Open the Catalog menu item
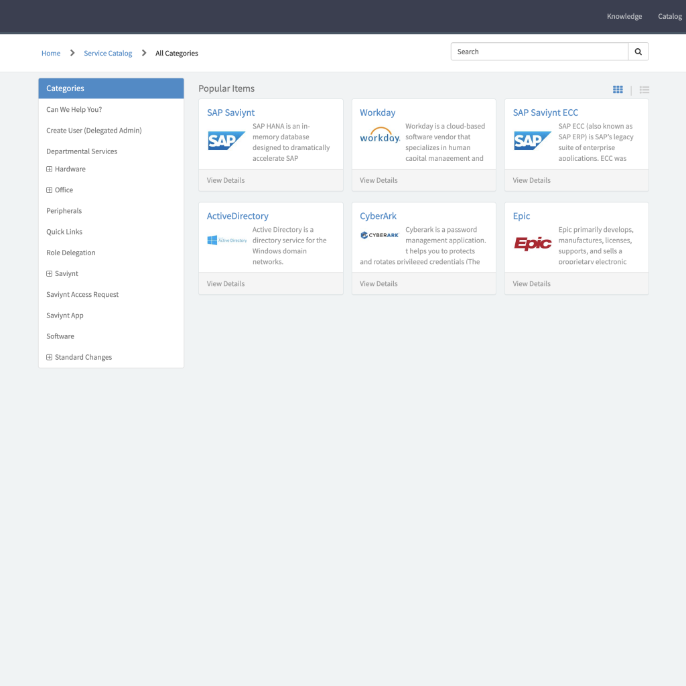Viewport: 686px width, 686px height. (669, 16)
